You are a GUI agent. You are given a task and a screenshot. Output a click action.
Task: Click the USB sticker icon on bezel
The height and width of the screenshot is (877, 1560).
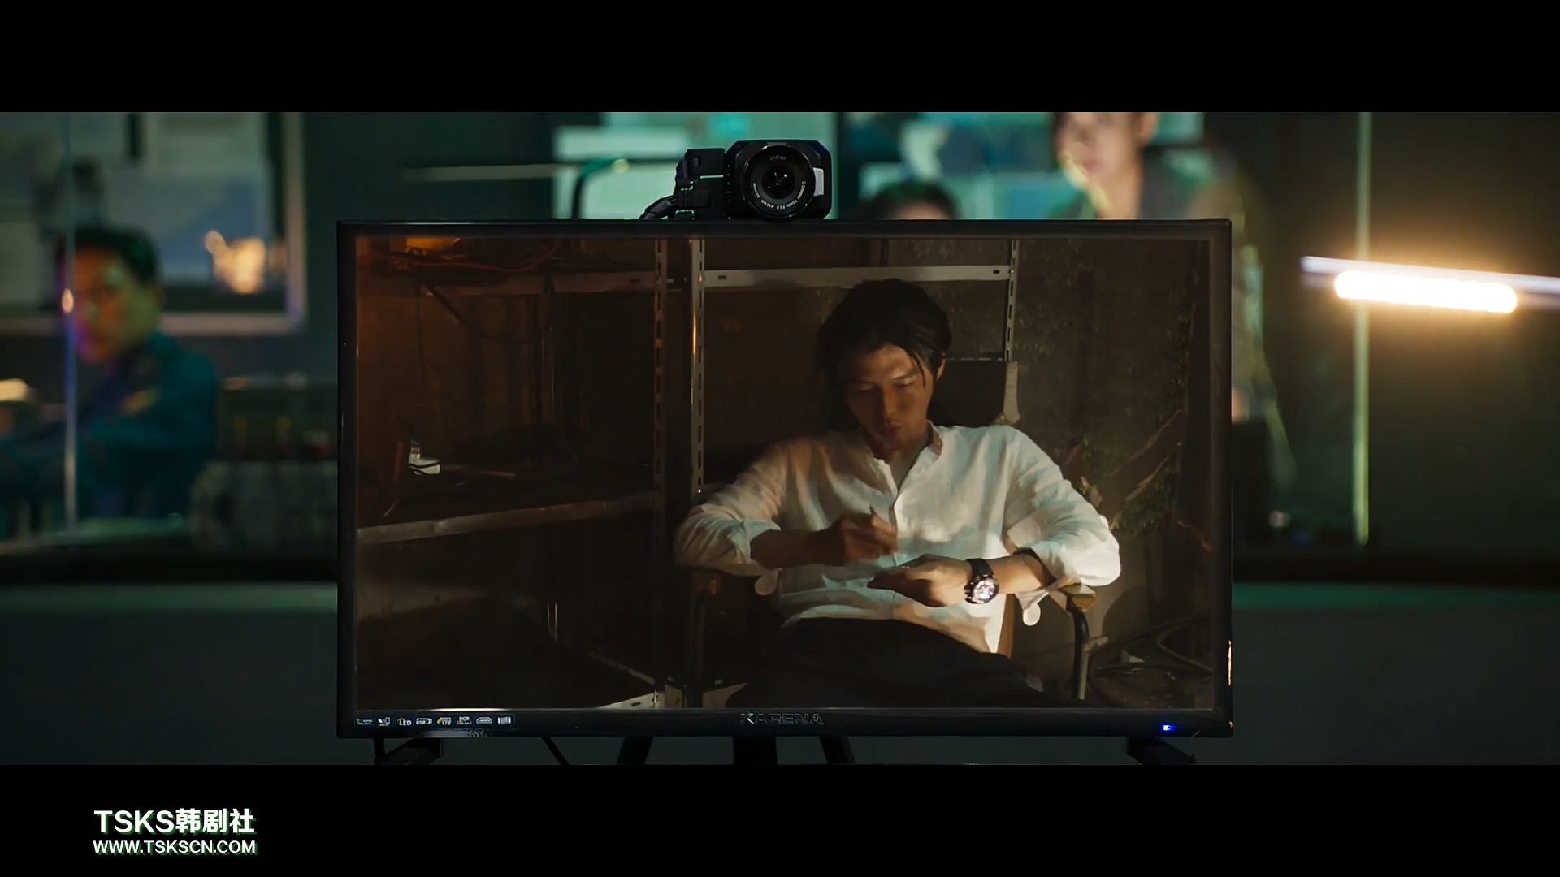[x=424, y=721]
